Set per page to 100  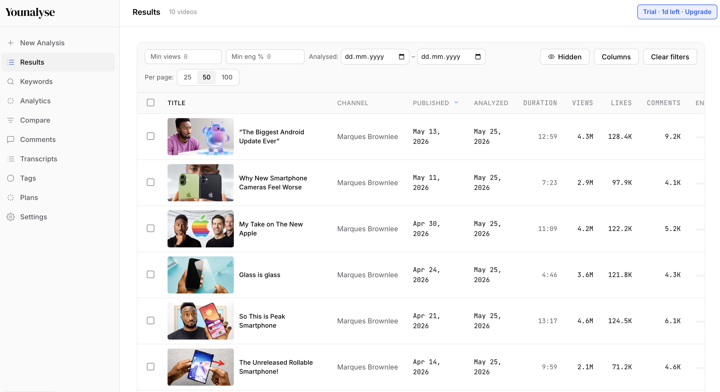[x=227, y=77]
